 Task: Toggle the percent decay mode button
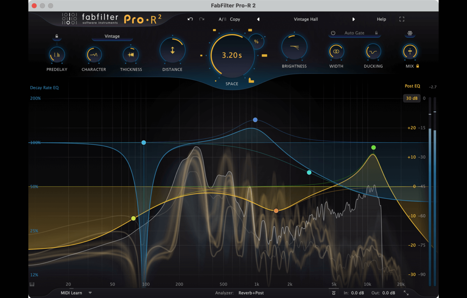[x=256, y=42]
